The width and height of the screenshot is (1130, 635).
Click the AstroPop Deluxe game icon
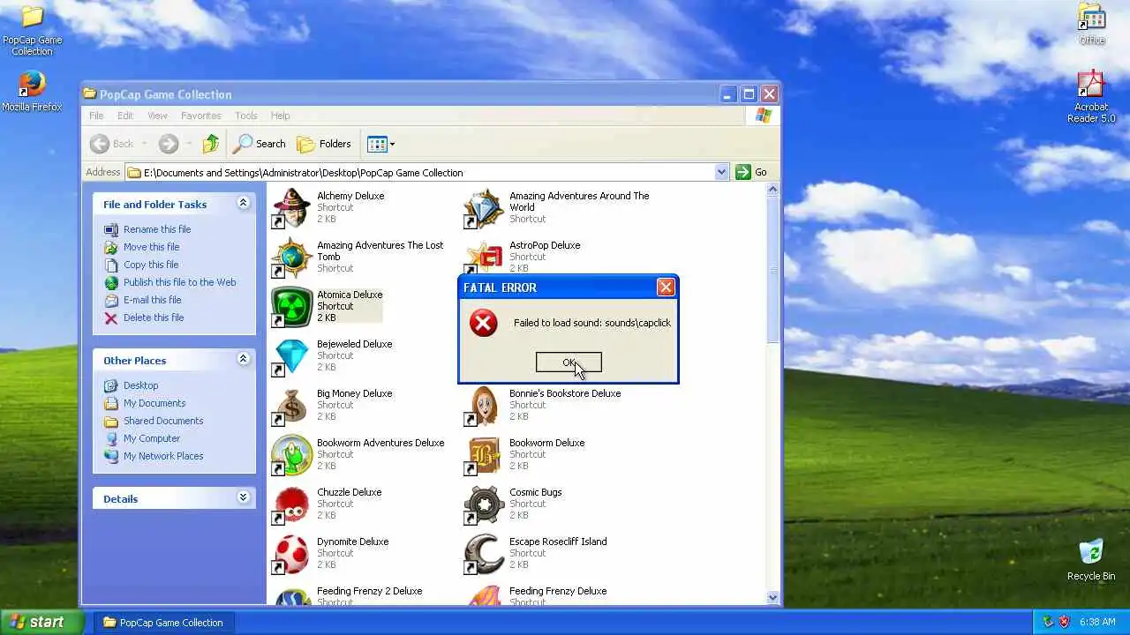click(484, 256)
